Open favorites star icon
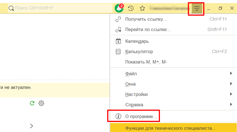This screenshot has height=132, width=237. 142,8
